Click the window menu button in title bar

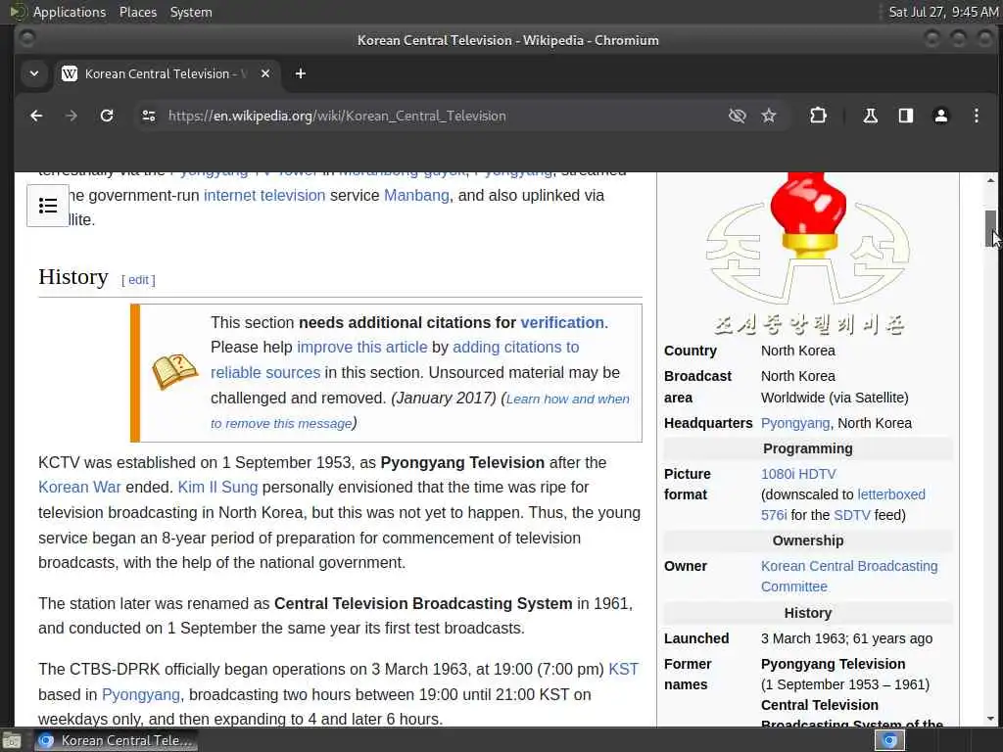[26, 39]
